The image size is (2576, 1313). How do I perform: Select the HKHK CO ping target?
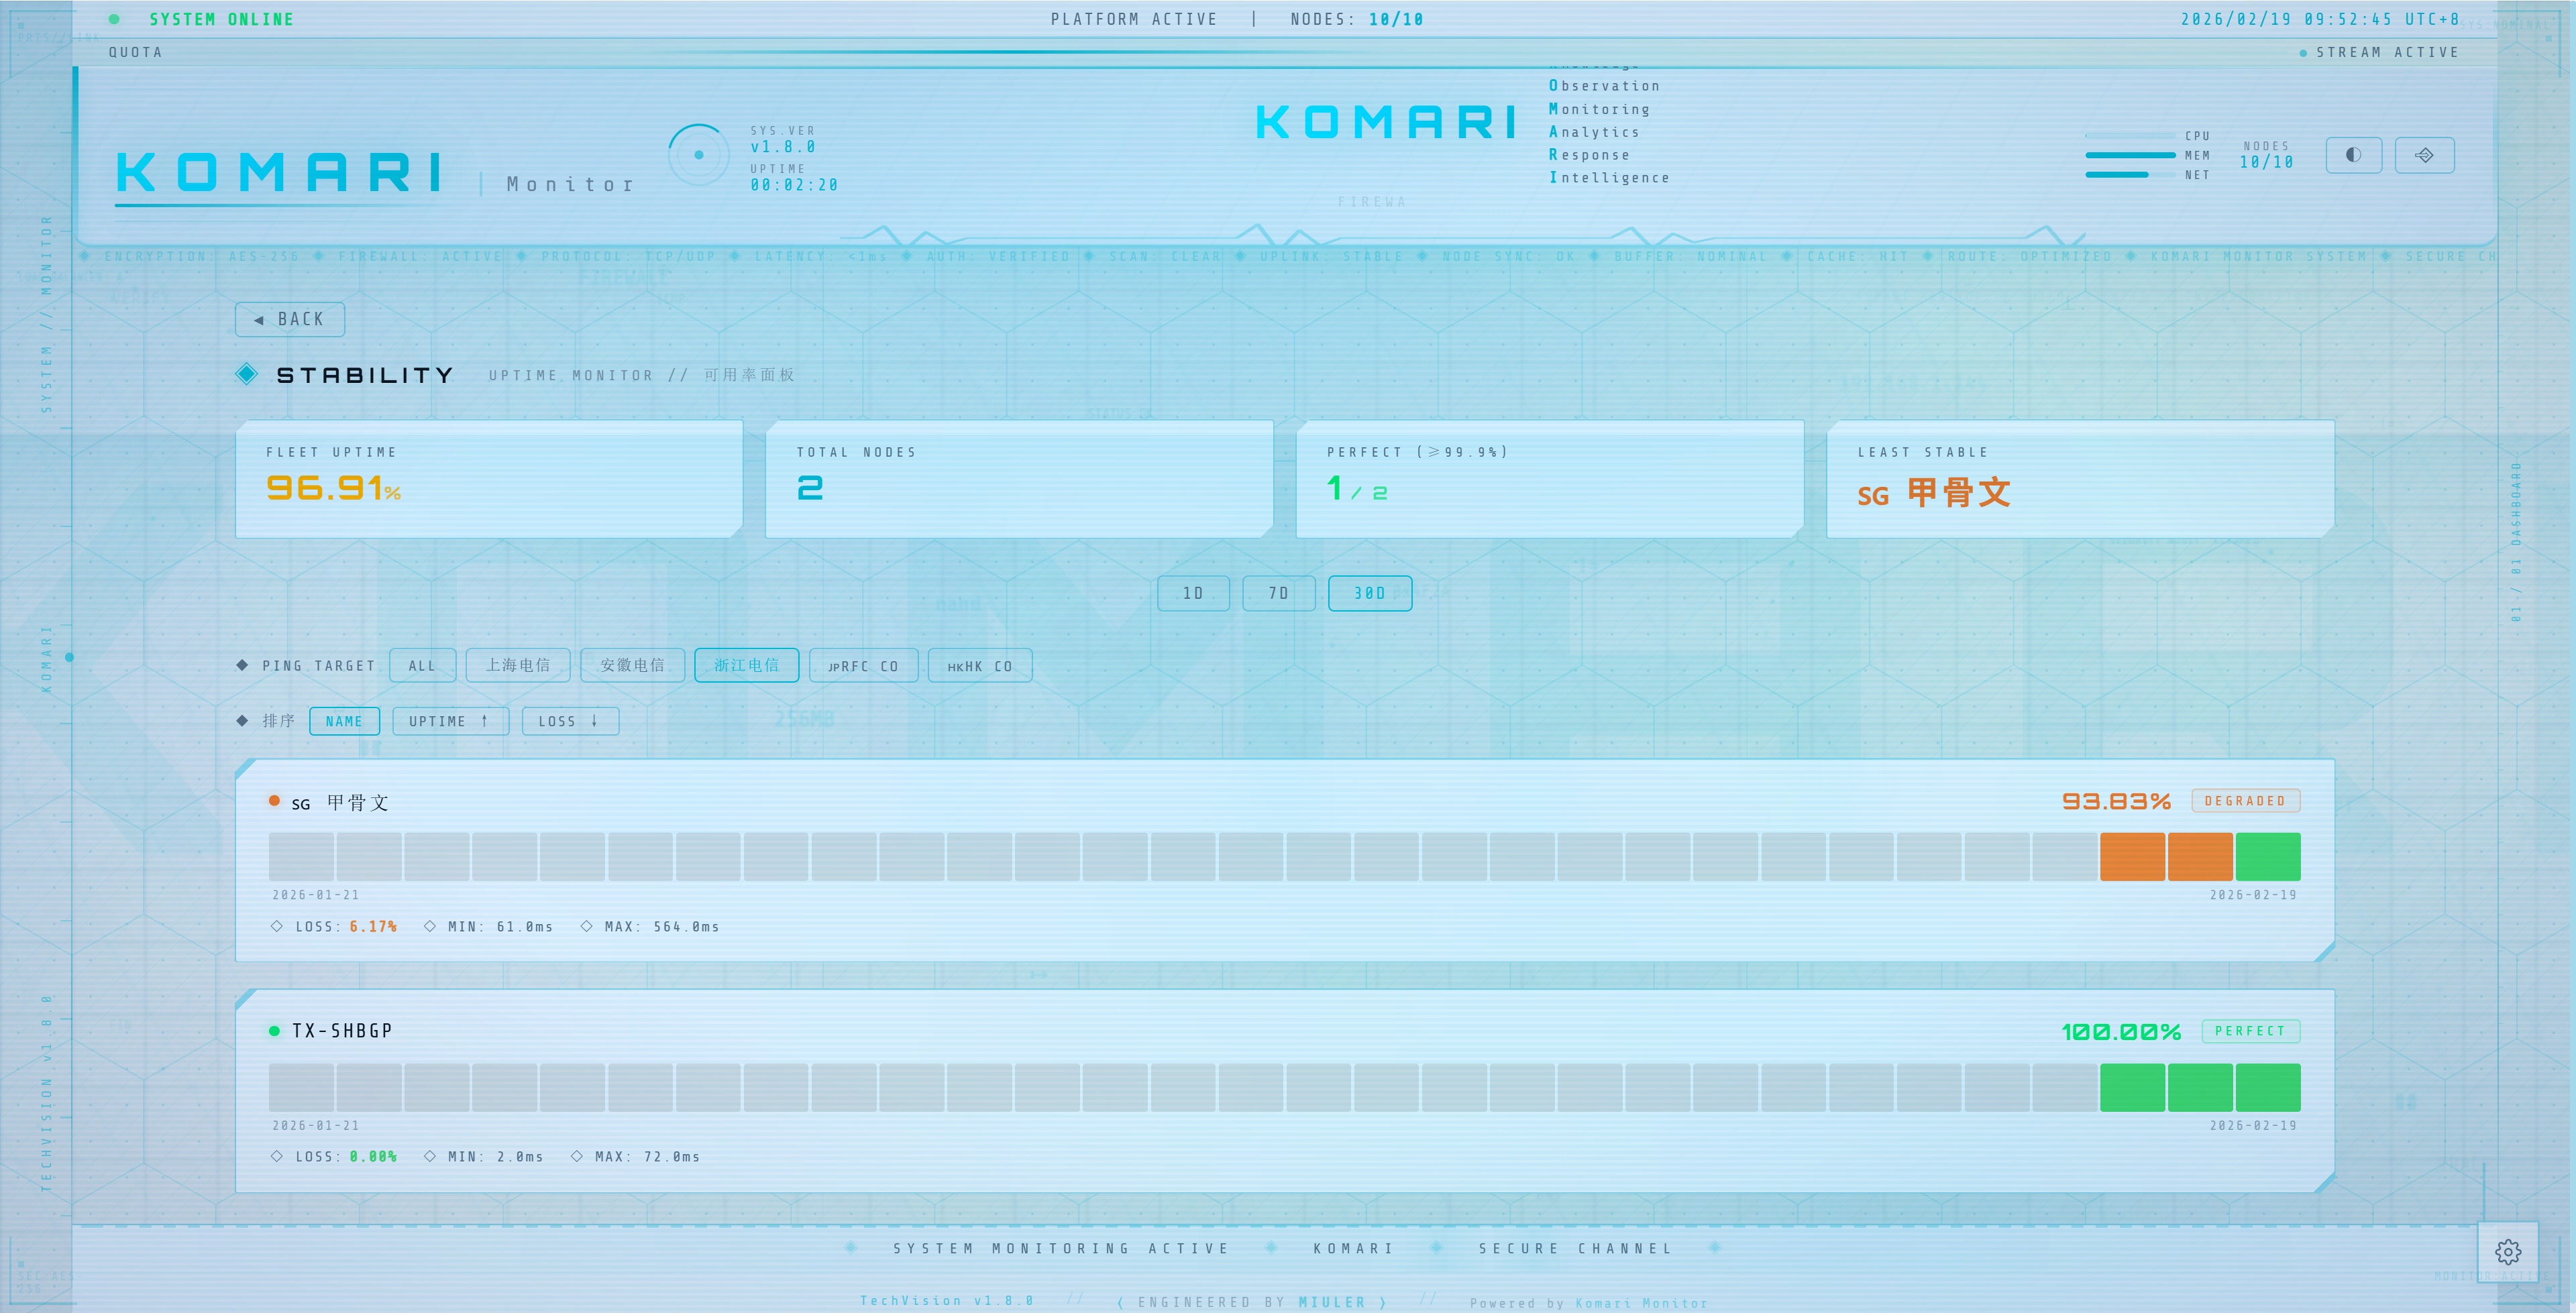(x=979, y=666)
